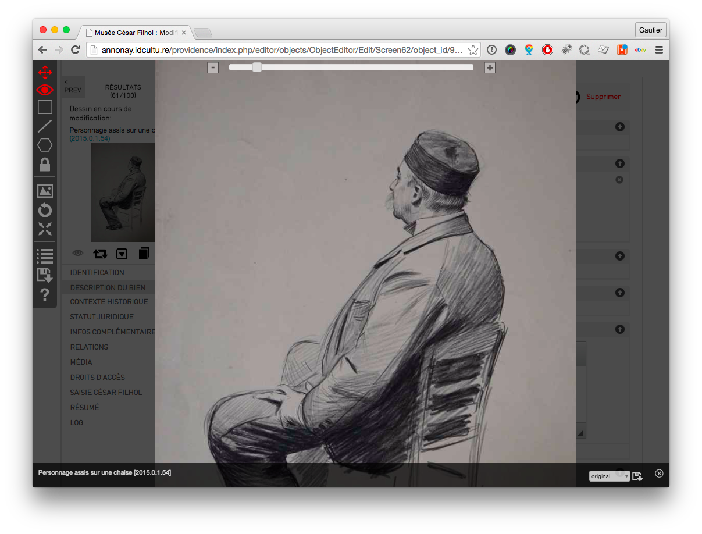Click the Wunderlist star extension icon
This screenshot has height=534, width=702.
point(622,50)
